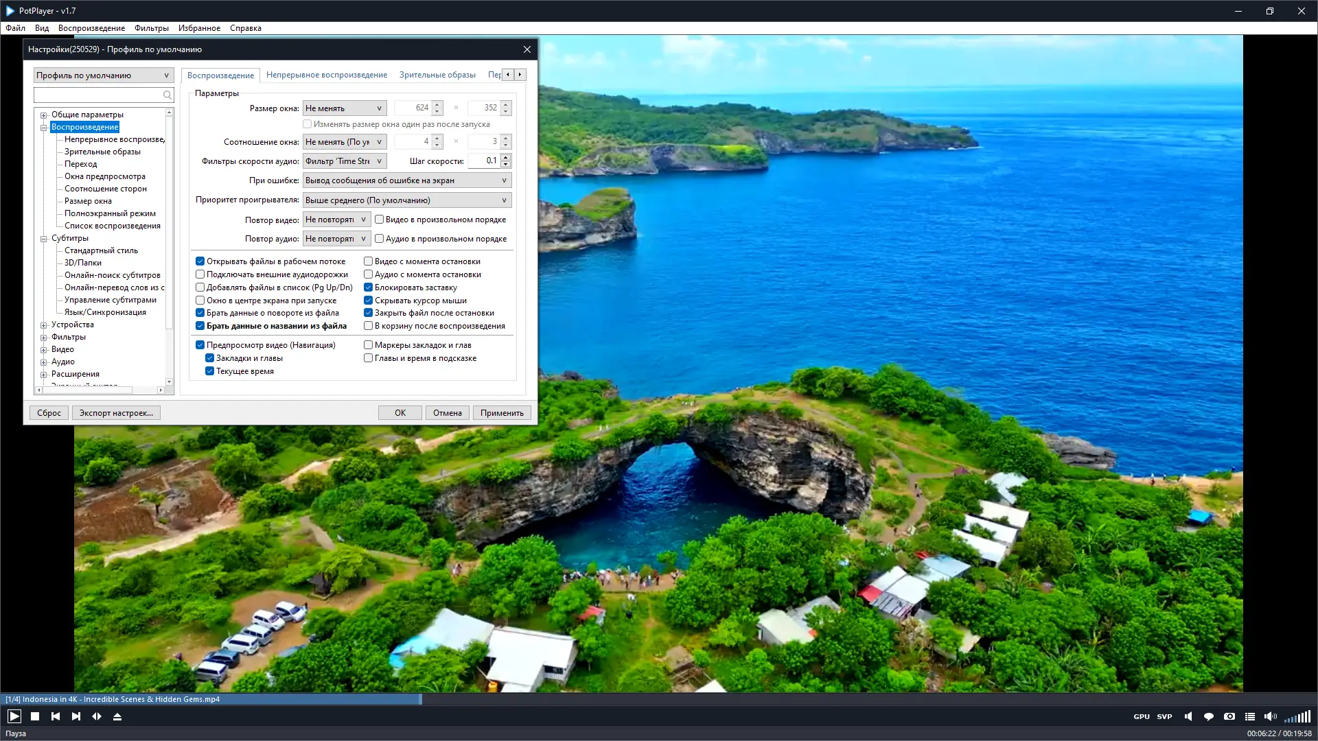Expand the Субтитры tree branch
The width and height of the screenshot is (1318, 741).
[x=44, y=238]
